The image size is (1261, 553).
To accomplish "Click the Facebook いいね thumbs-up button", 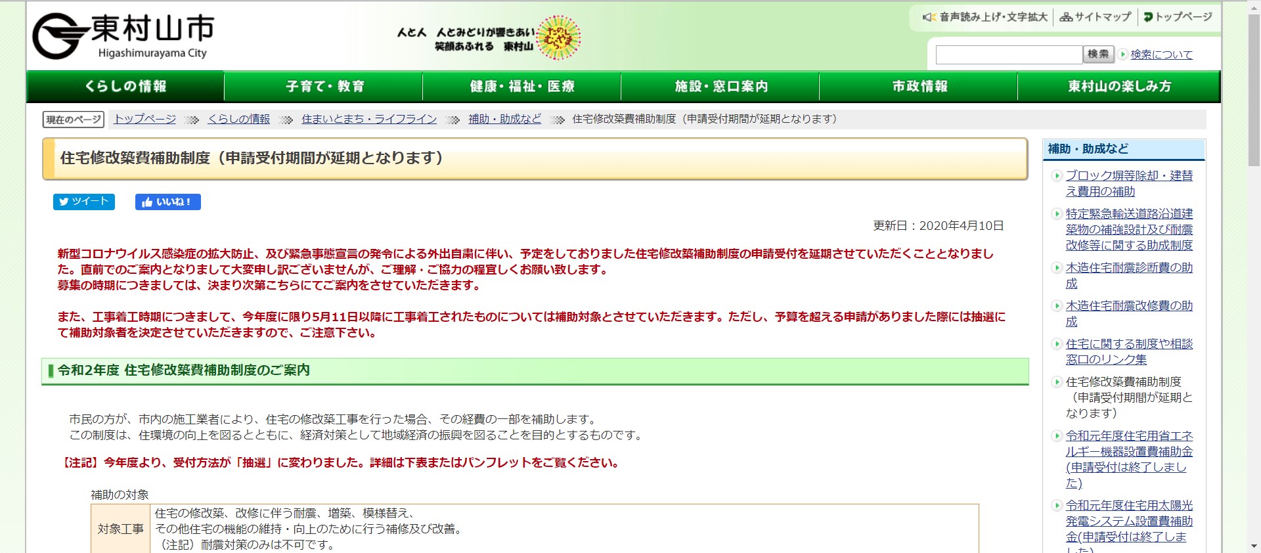I will [x=167, y=202].
